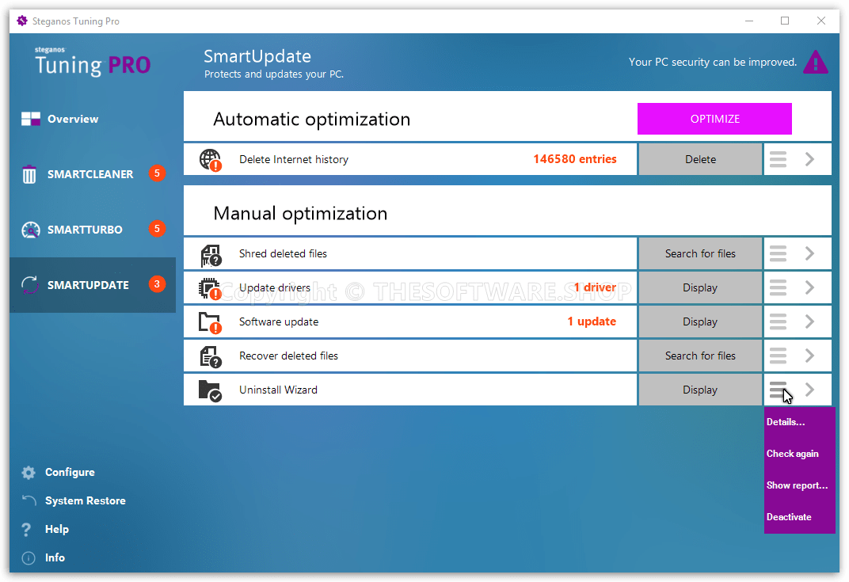Open Configure via the gear icon
The image size is (849, 582).
click(29, 473)
